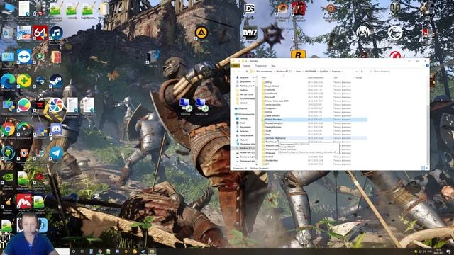The image size is (454, 255).
Task: Open the yellow circle triangle logo icon
Action: tap(201, 33)
